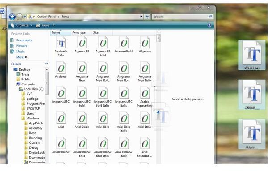Select Tricia folder in tree
Screen dimensions: 268x171
coord(23,74)
